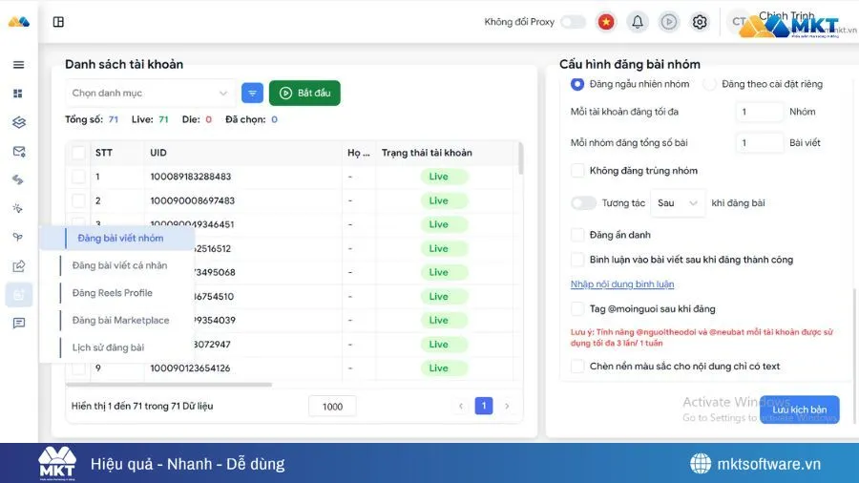Check Đăng ẩn danh
The height and width of the screenshot is (483, 859).
coord(577,235)
